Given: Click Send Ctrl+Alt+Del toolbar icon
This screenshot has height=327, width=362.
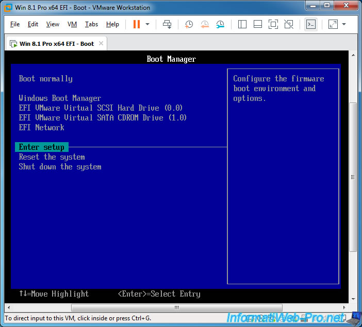Looking at the screenshot, I should (x=167, y=24).
